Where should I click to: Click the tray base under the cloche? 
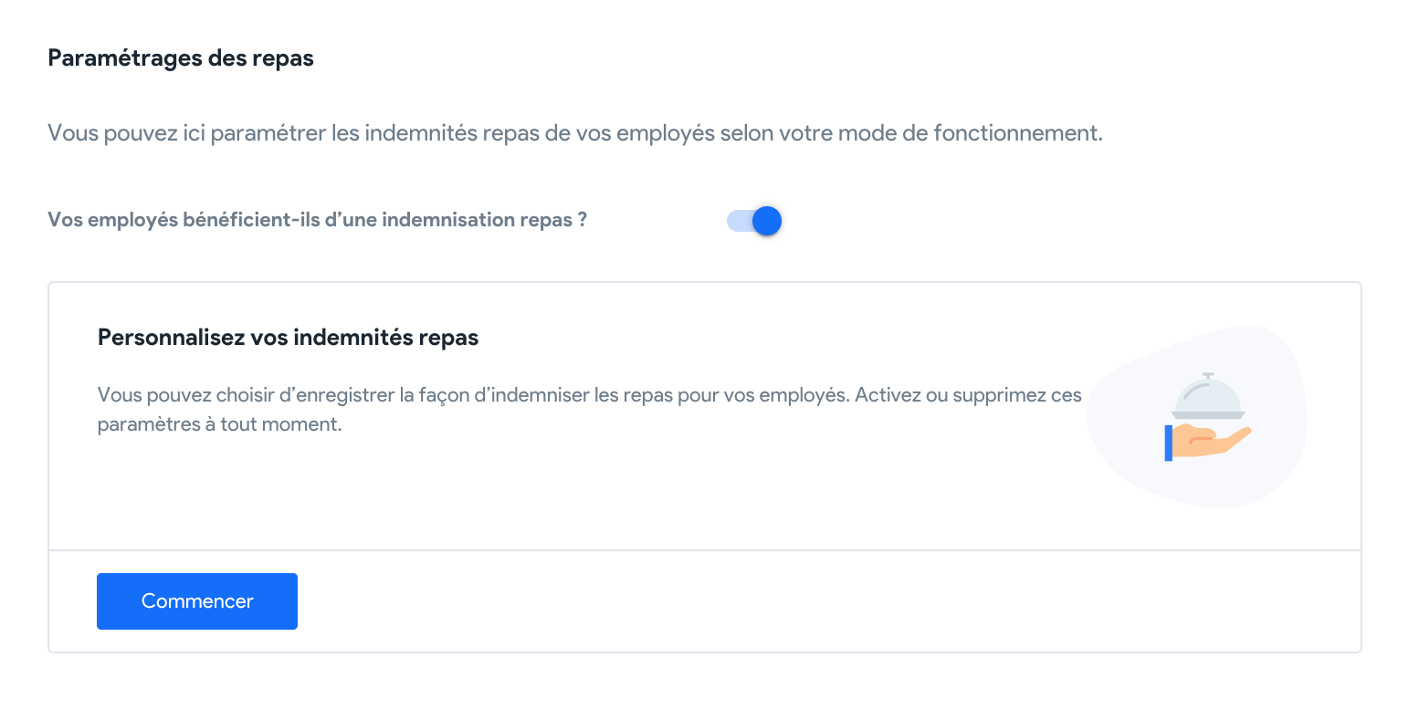pyautogui.click(x=1208, y=415)
